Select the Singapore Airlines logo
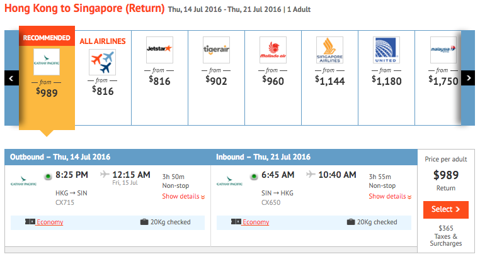This screenshot has width=480, height=257. point(329,50)
